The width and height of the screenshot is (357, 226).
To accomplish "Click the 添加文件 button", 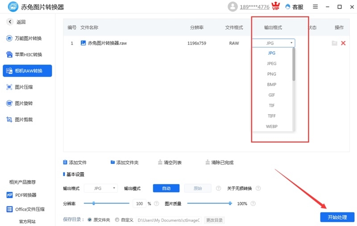I will 75,162.
